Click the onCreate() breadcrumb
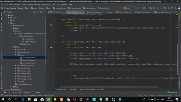181x102 pixels. coord(73,90)
